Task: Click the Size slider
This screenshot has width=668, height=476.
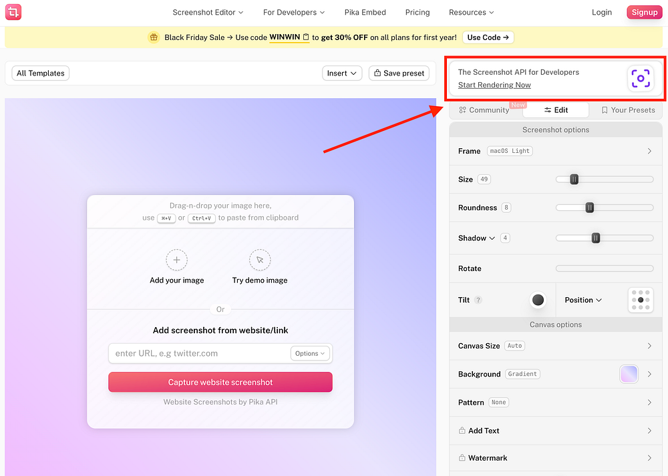Action: pyautogui.click(x=605, y=179)
